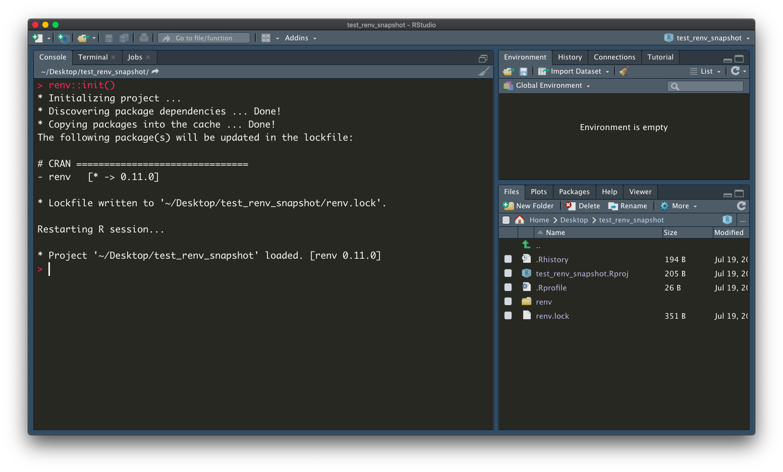Click the Delete button in Files pane
Screen dimensions: 783x472
pos(583,206)
